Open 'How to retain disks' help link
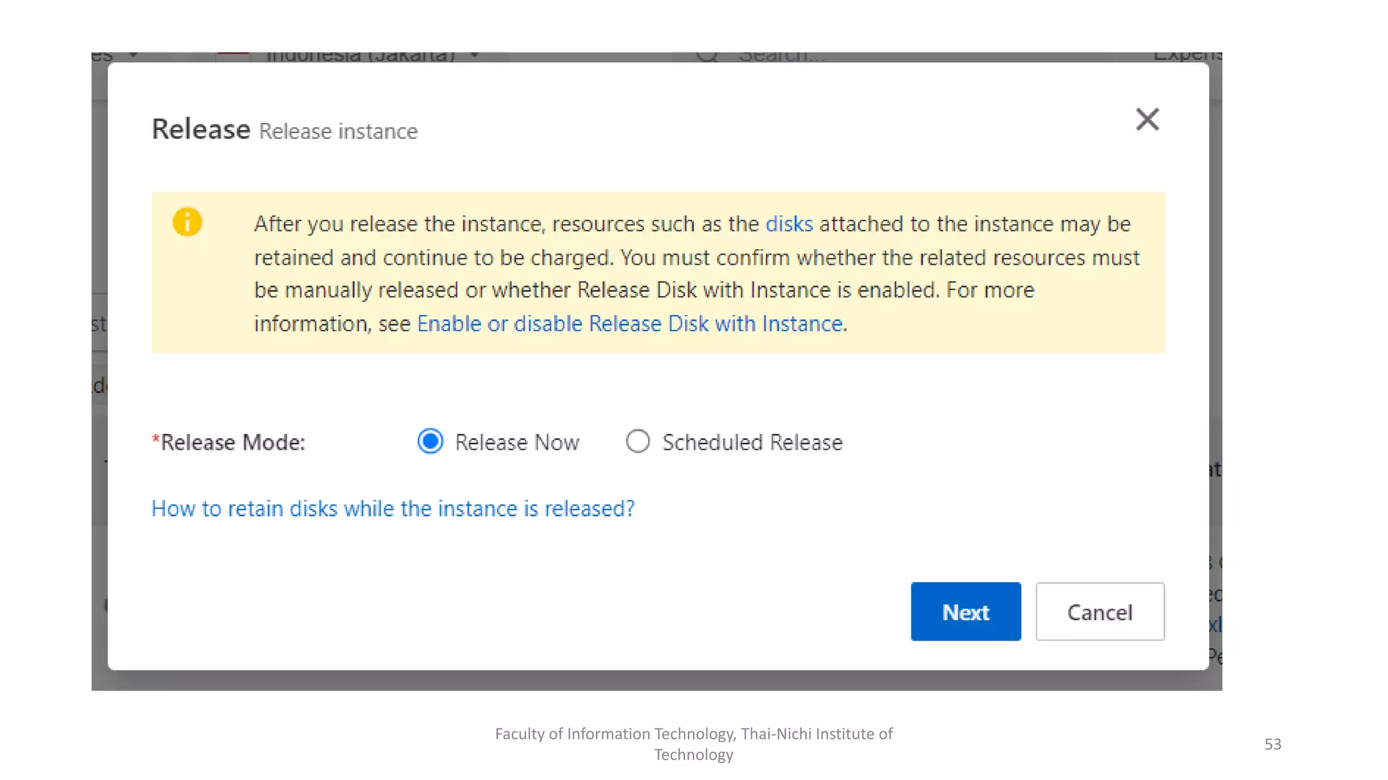This screenshot has height=780, width=1388. point(393,508)
